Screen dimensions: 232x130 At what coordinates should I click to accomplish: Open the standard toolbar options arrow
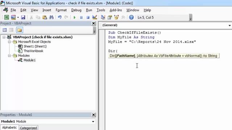coord(191,17)
